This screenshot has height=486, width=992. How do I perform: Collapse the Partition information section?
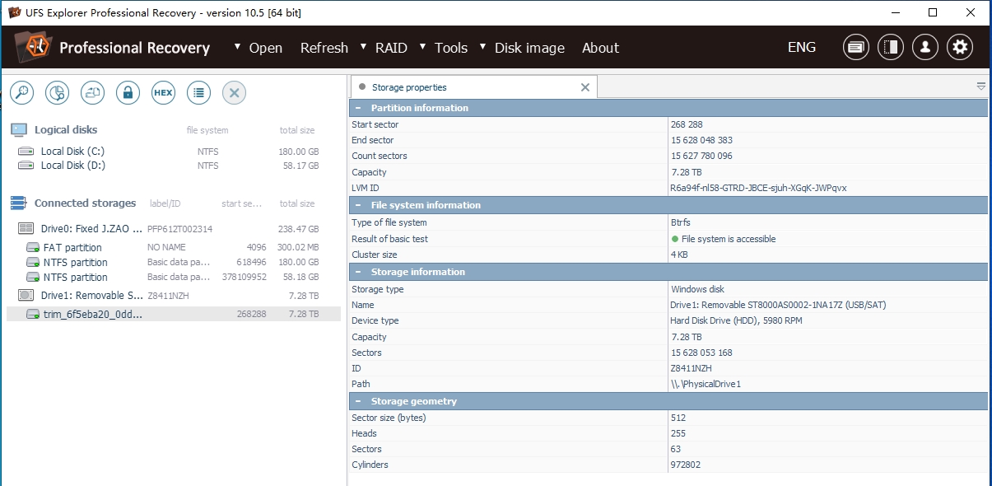358,108
